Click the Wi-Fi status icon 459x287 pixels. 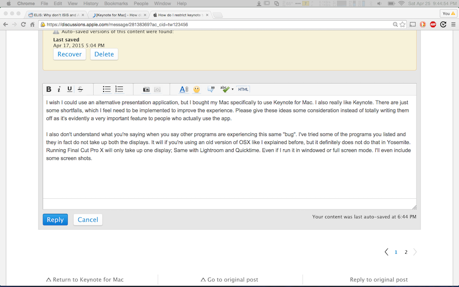pos(401,4)
